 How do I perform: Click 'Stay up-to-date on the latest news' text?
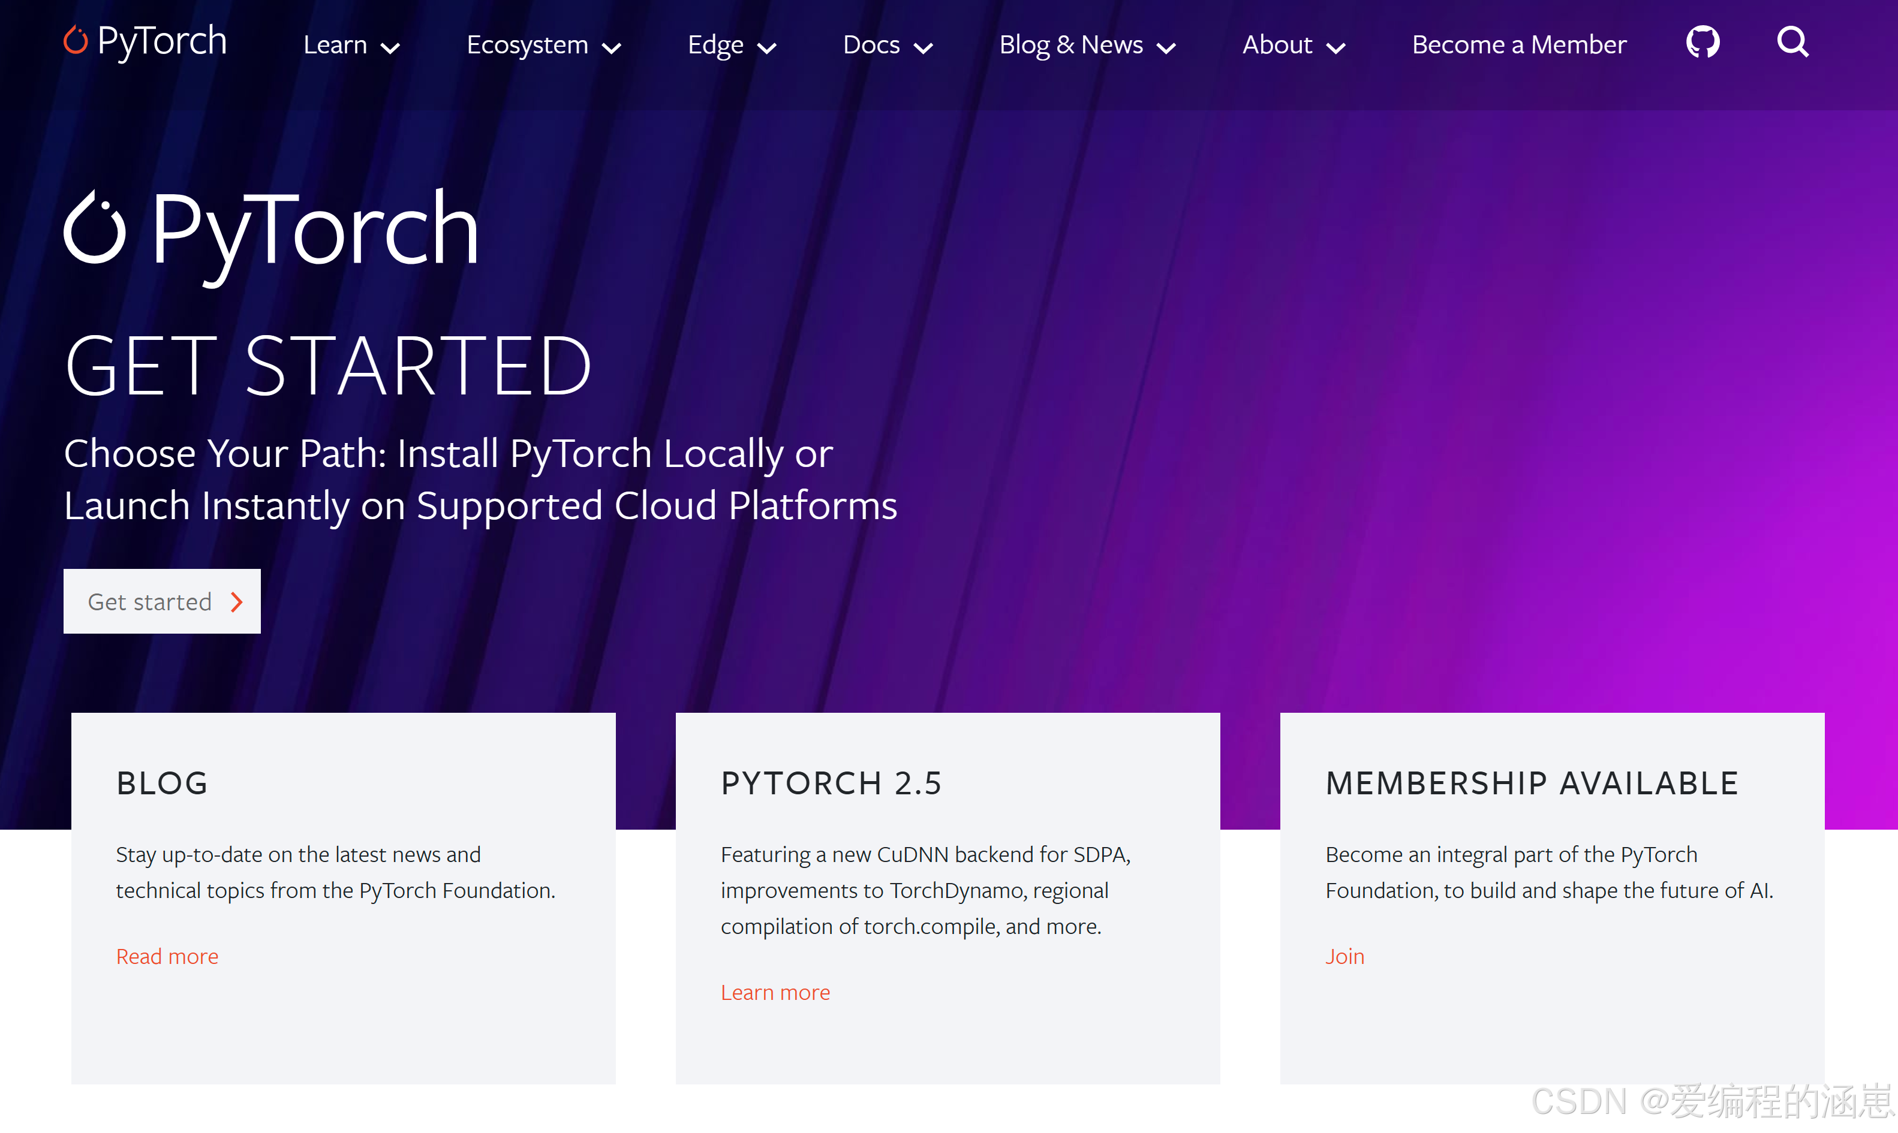335,873
